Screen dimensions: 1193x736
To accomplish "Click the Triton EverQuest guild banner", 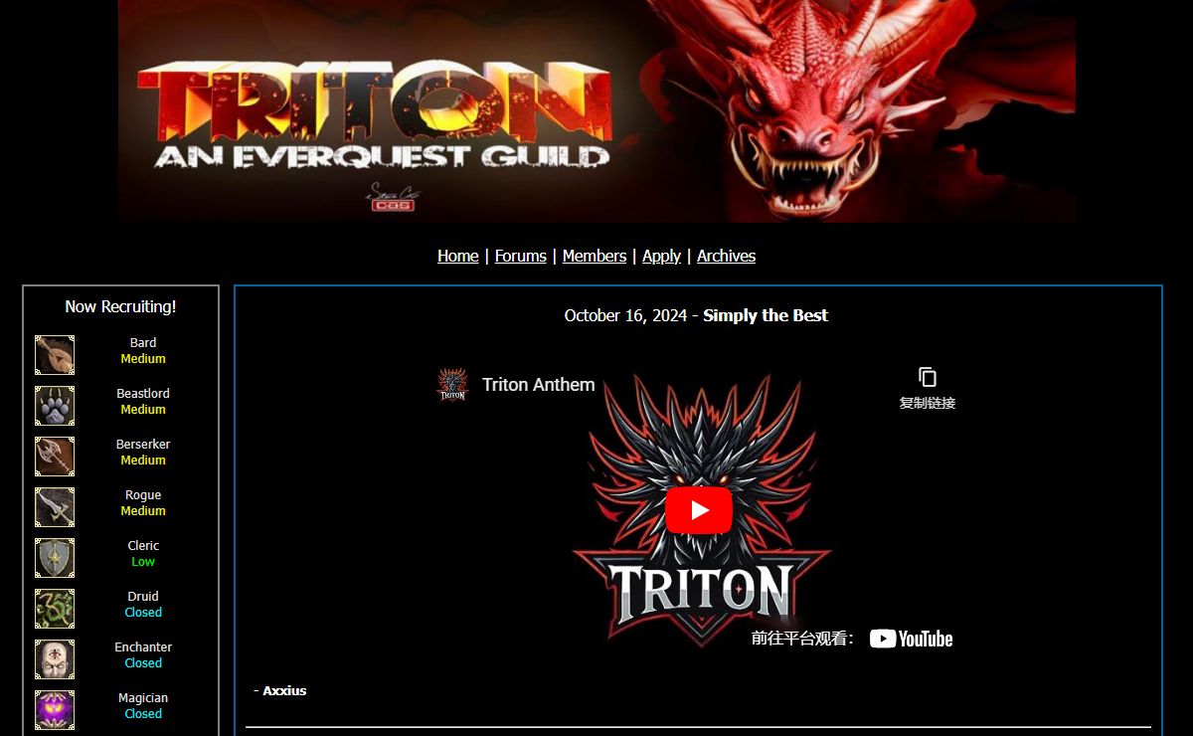I will click(596, 111).
